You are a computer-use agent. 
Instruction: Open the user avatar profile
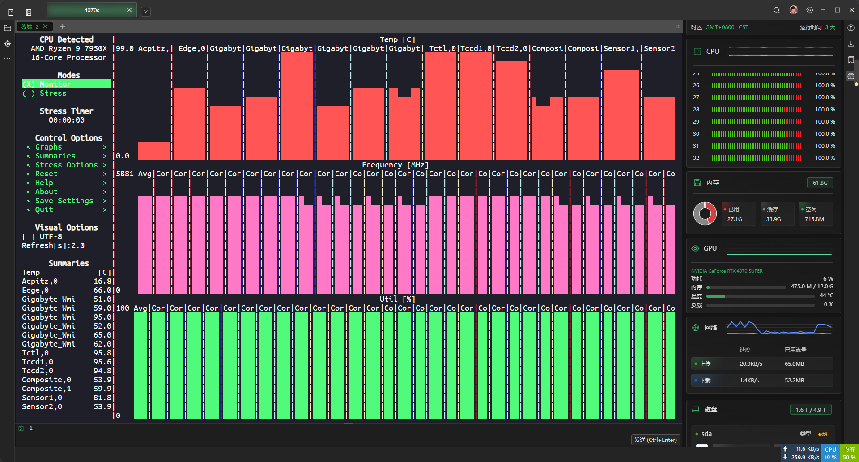point(794,10)
